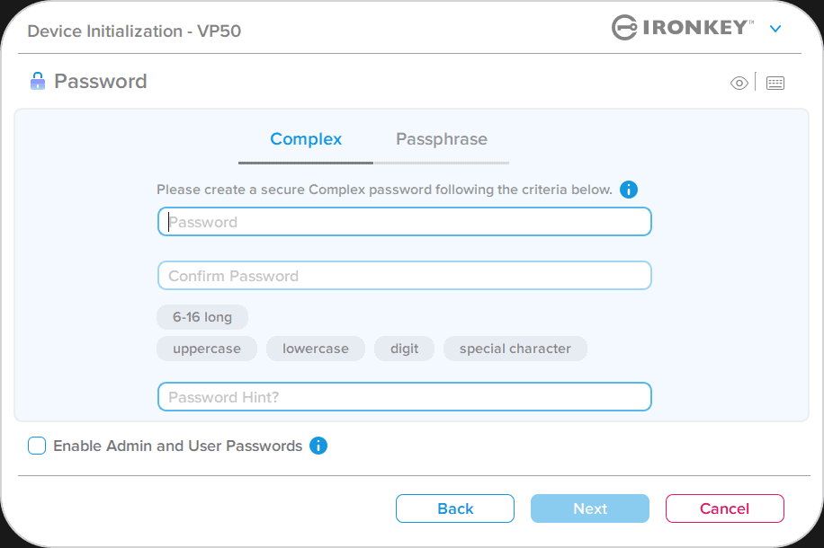Enable Admin and User Passwords checkbox

[x=37, y=446]
